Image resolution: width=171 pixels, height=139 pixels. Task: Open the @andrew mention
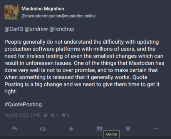[x=36, y=29]
